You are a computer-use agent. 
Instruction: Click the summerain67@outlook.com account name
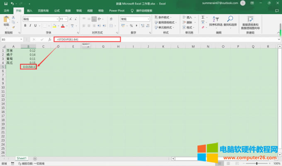pyautogui.click(x=219, y=3)
